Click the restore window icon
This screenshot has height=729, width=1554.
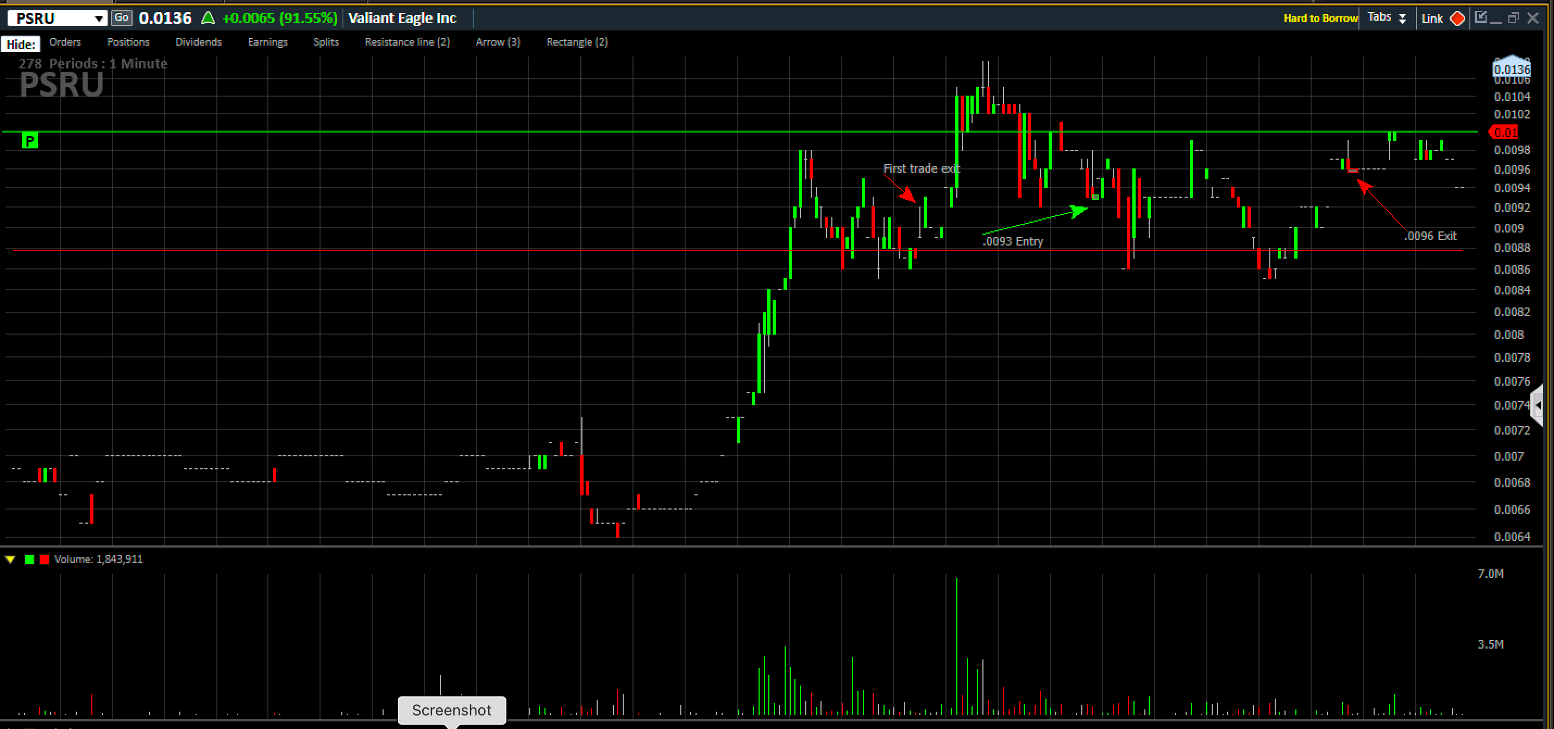[1513, 18]
